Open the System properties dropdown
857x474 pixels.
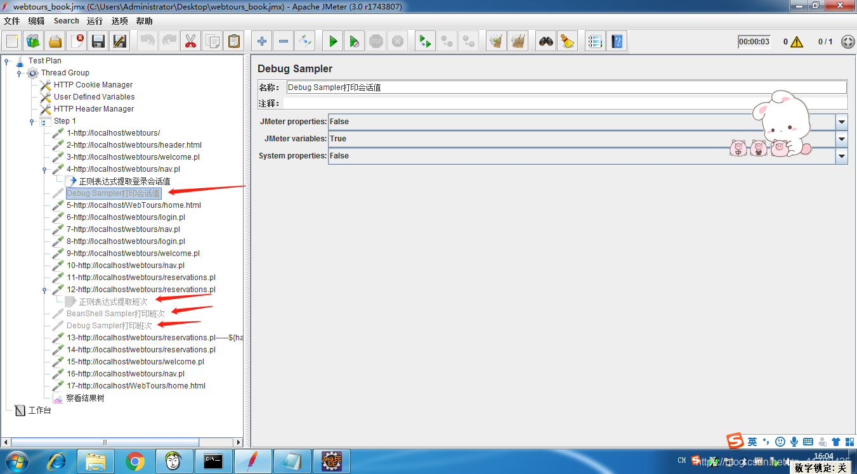click(842, 156)
